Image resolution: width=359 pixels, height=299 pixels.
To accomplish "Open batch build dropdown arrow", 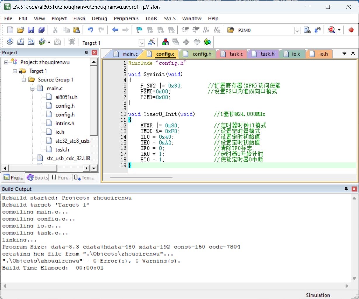I will (x=49, y=43).
